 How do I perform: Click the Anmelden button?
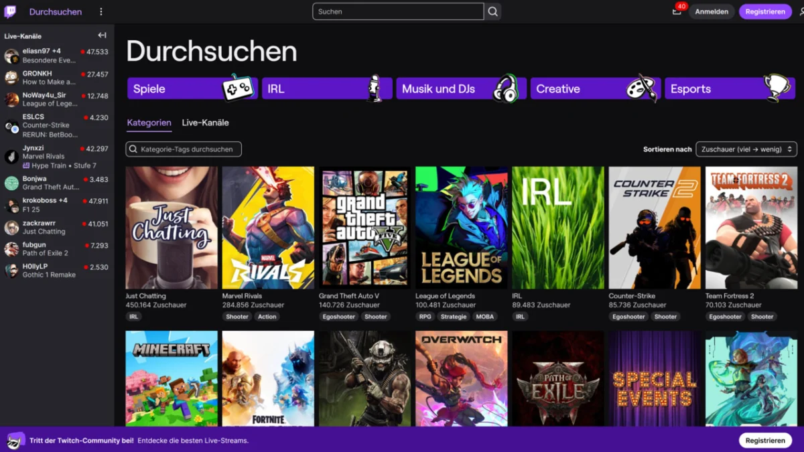[x=712, y=11]
